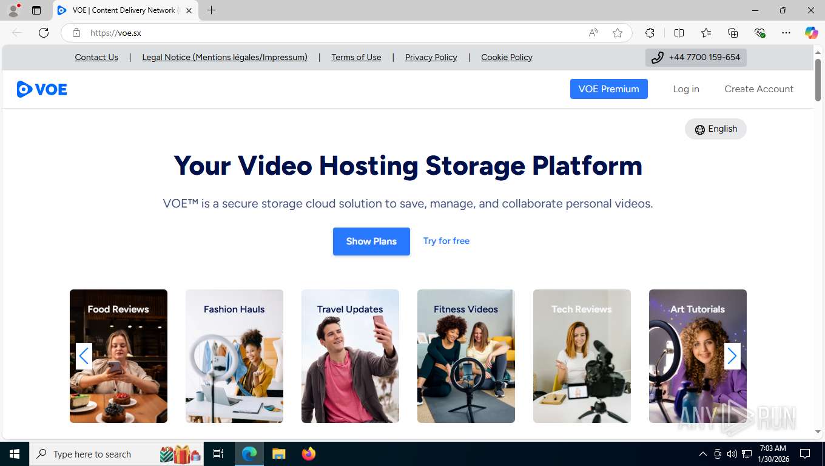The image size is (825, 466).
Task: Open a new browser tab
Action: point(211,10)
